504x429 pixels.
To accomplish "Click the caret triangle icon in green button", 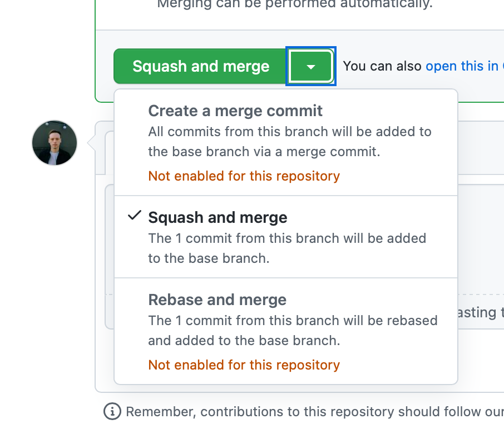I will point(311,67).
